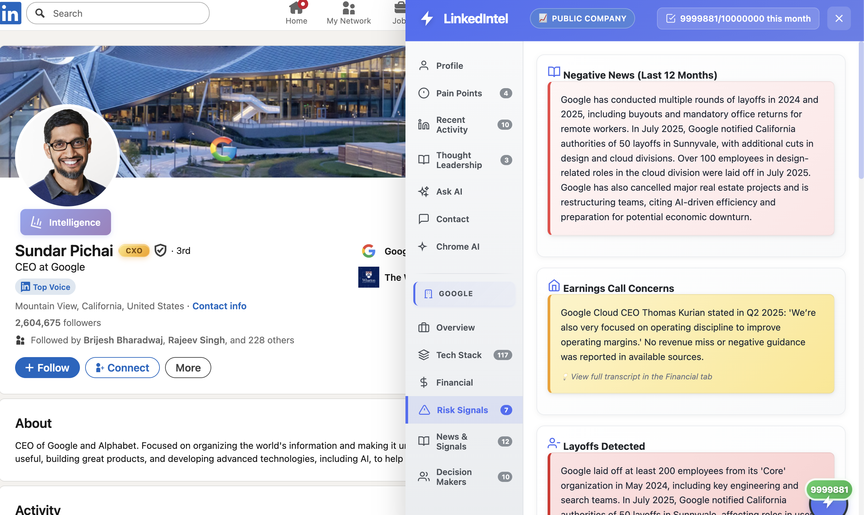Open the Contact info link
Screen dimensions: 864x515
click(219, 306)
